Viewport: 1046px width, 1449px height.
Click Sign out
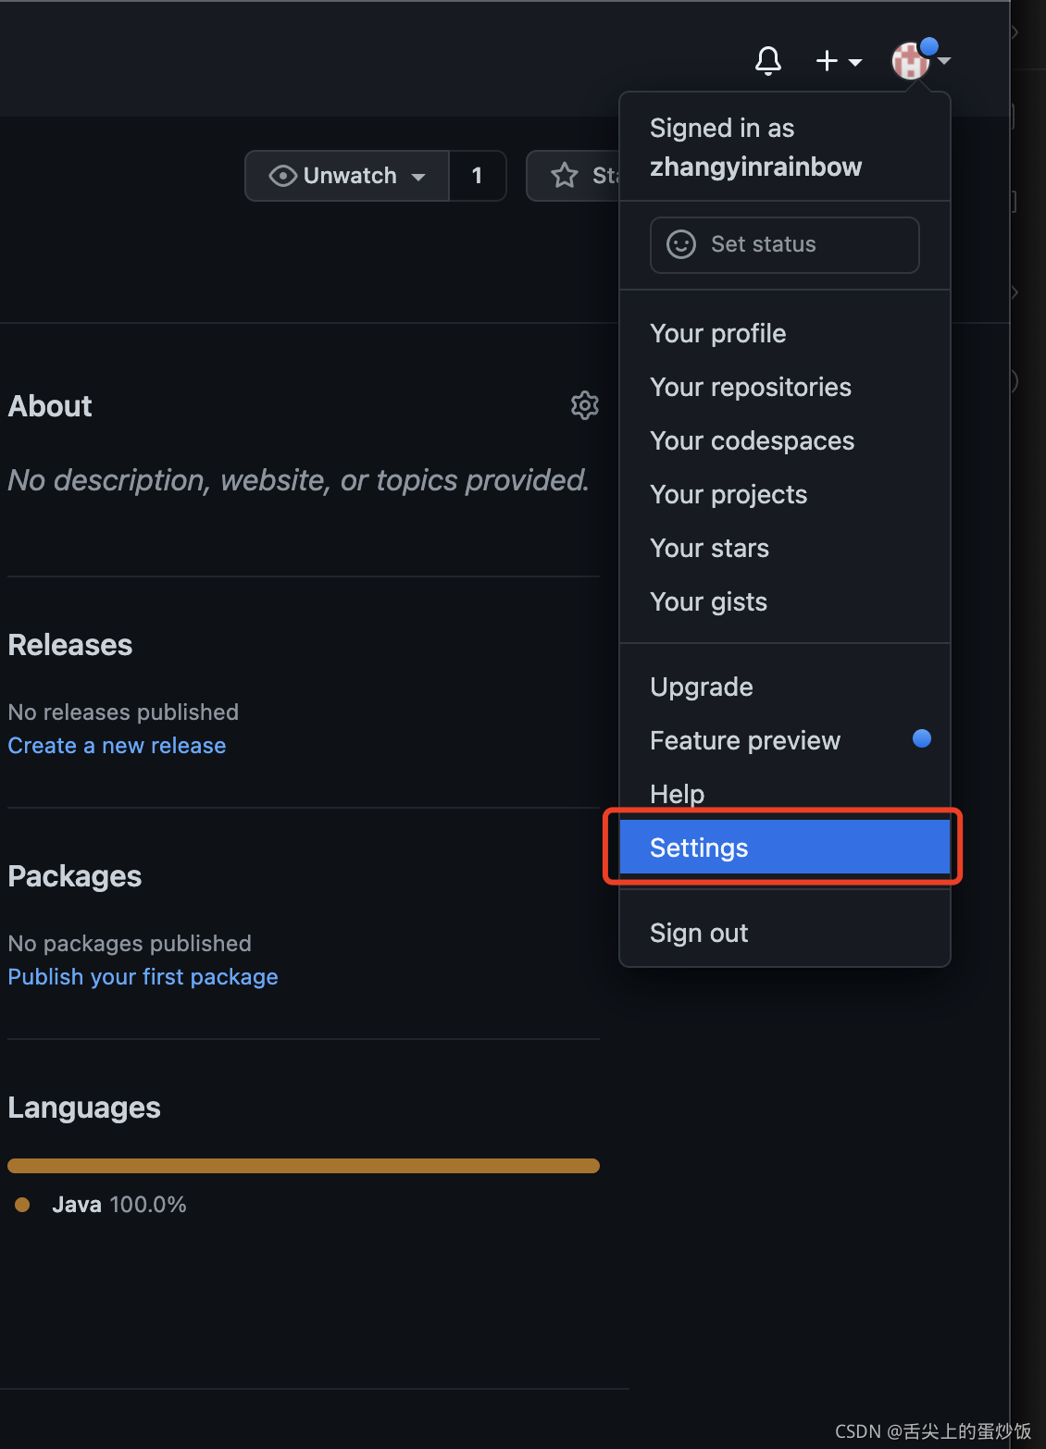tap(699, 933)
